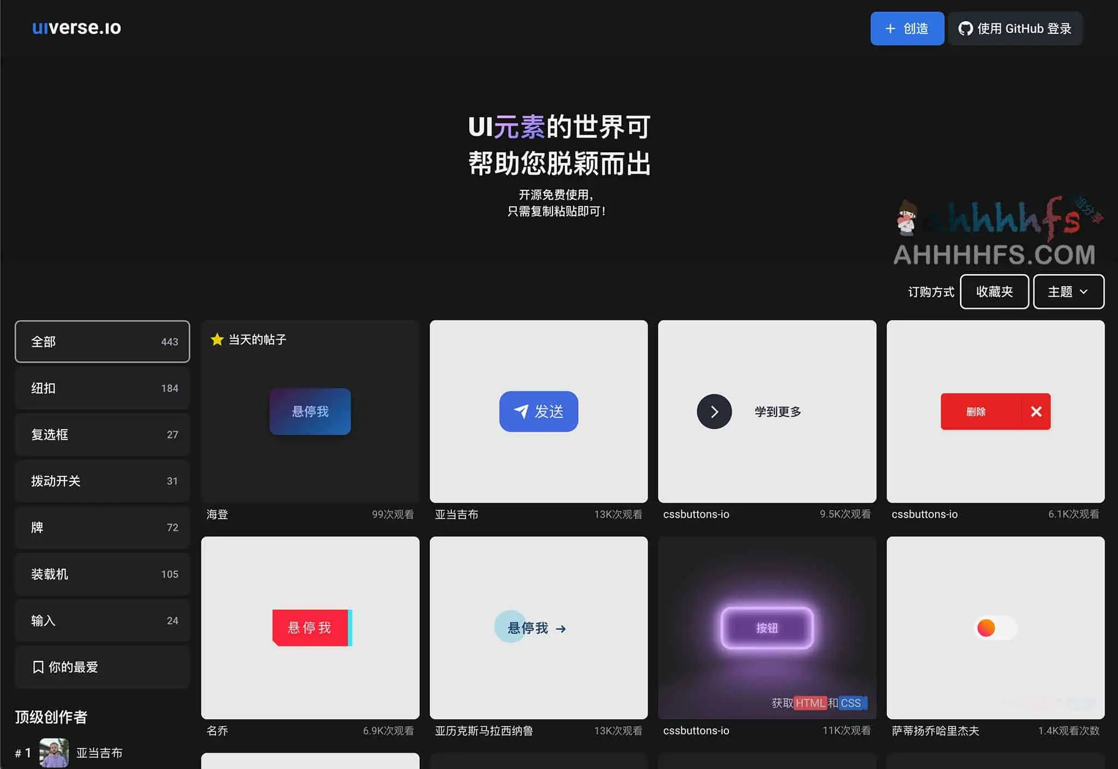Image resolution: width=1118 pixels, height=769 pixels.
Task: Click the arrow icon beside 悬停我 in Alex's card
Action: coord(561,628)
